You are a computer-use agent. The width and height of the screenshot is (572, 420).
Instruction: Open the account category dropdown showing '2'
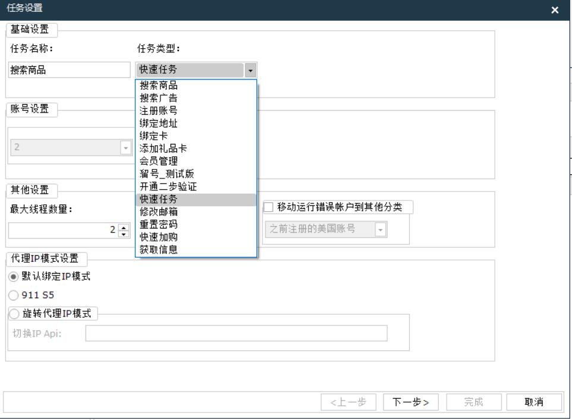coord(125,148)
